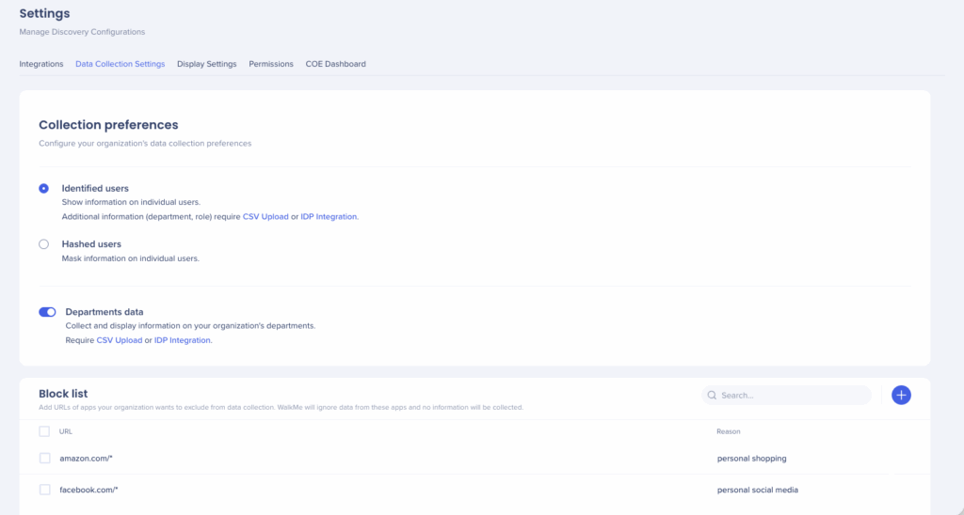Tick the amazon.com/* row checkbox
This screenshot has width=964, height=515.
(x=44, y=459)
